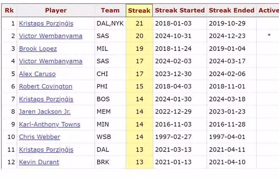
Task: Open Jaren Jackson Jr. player link
Action: 45,112
